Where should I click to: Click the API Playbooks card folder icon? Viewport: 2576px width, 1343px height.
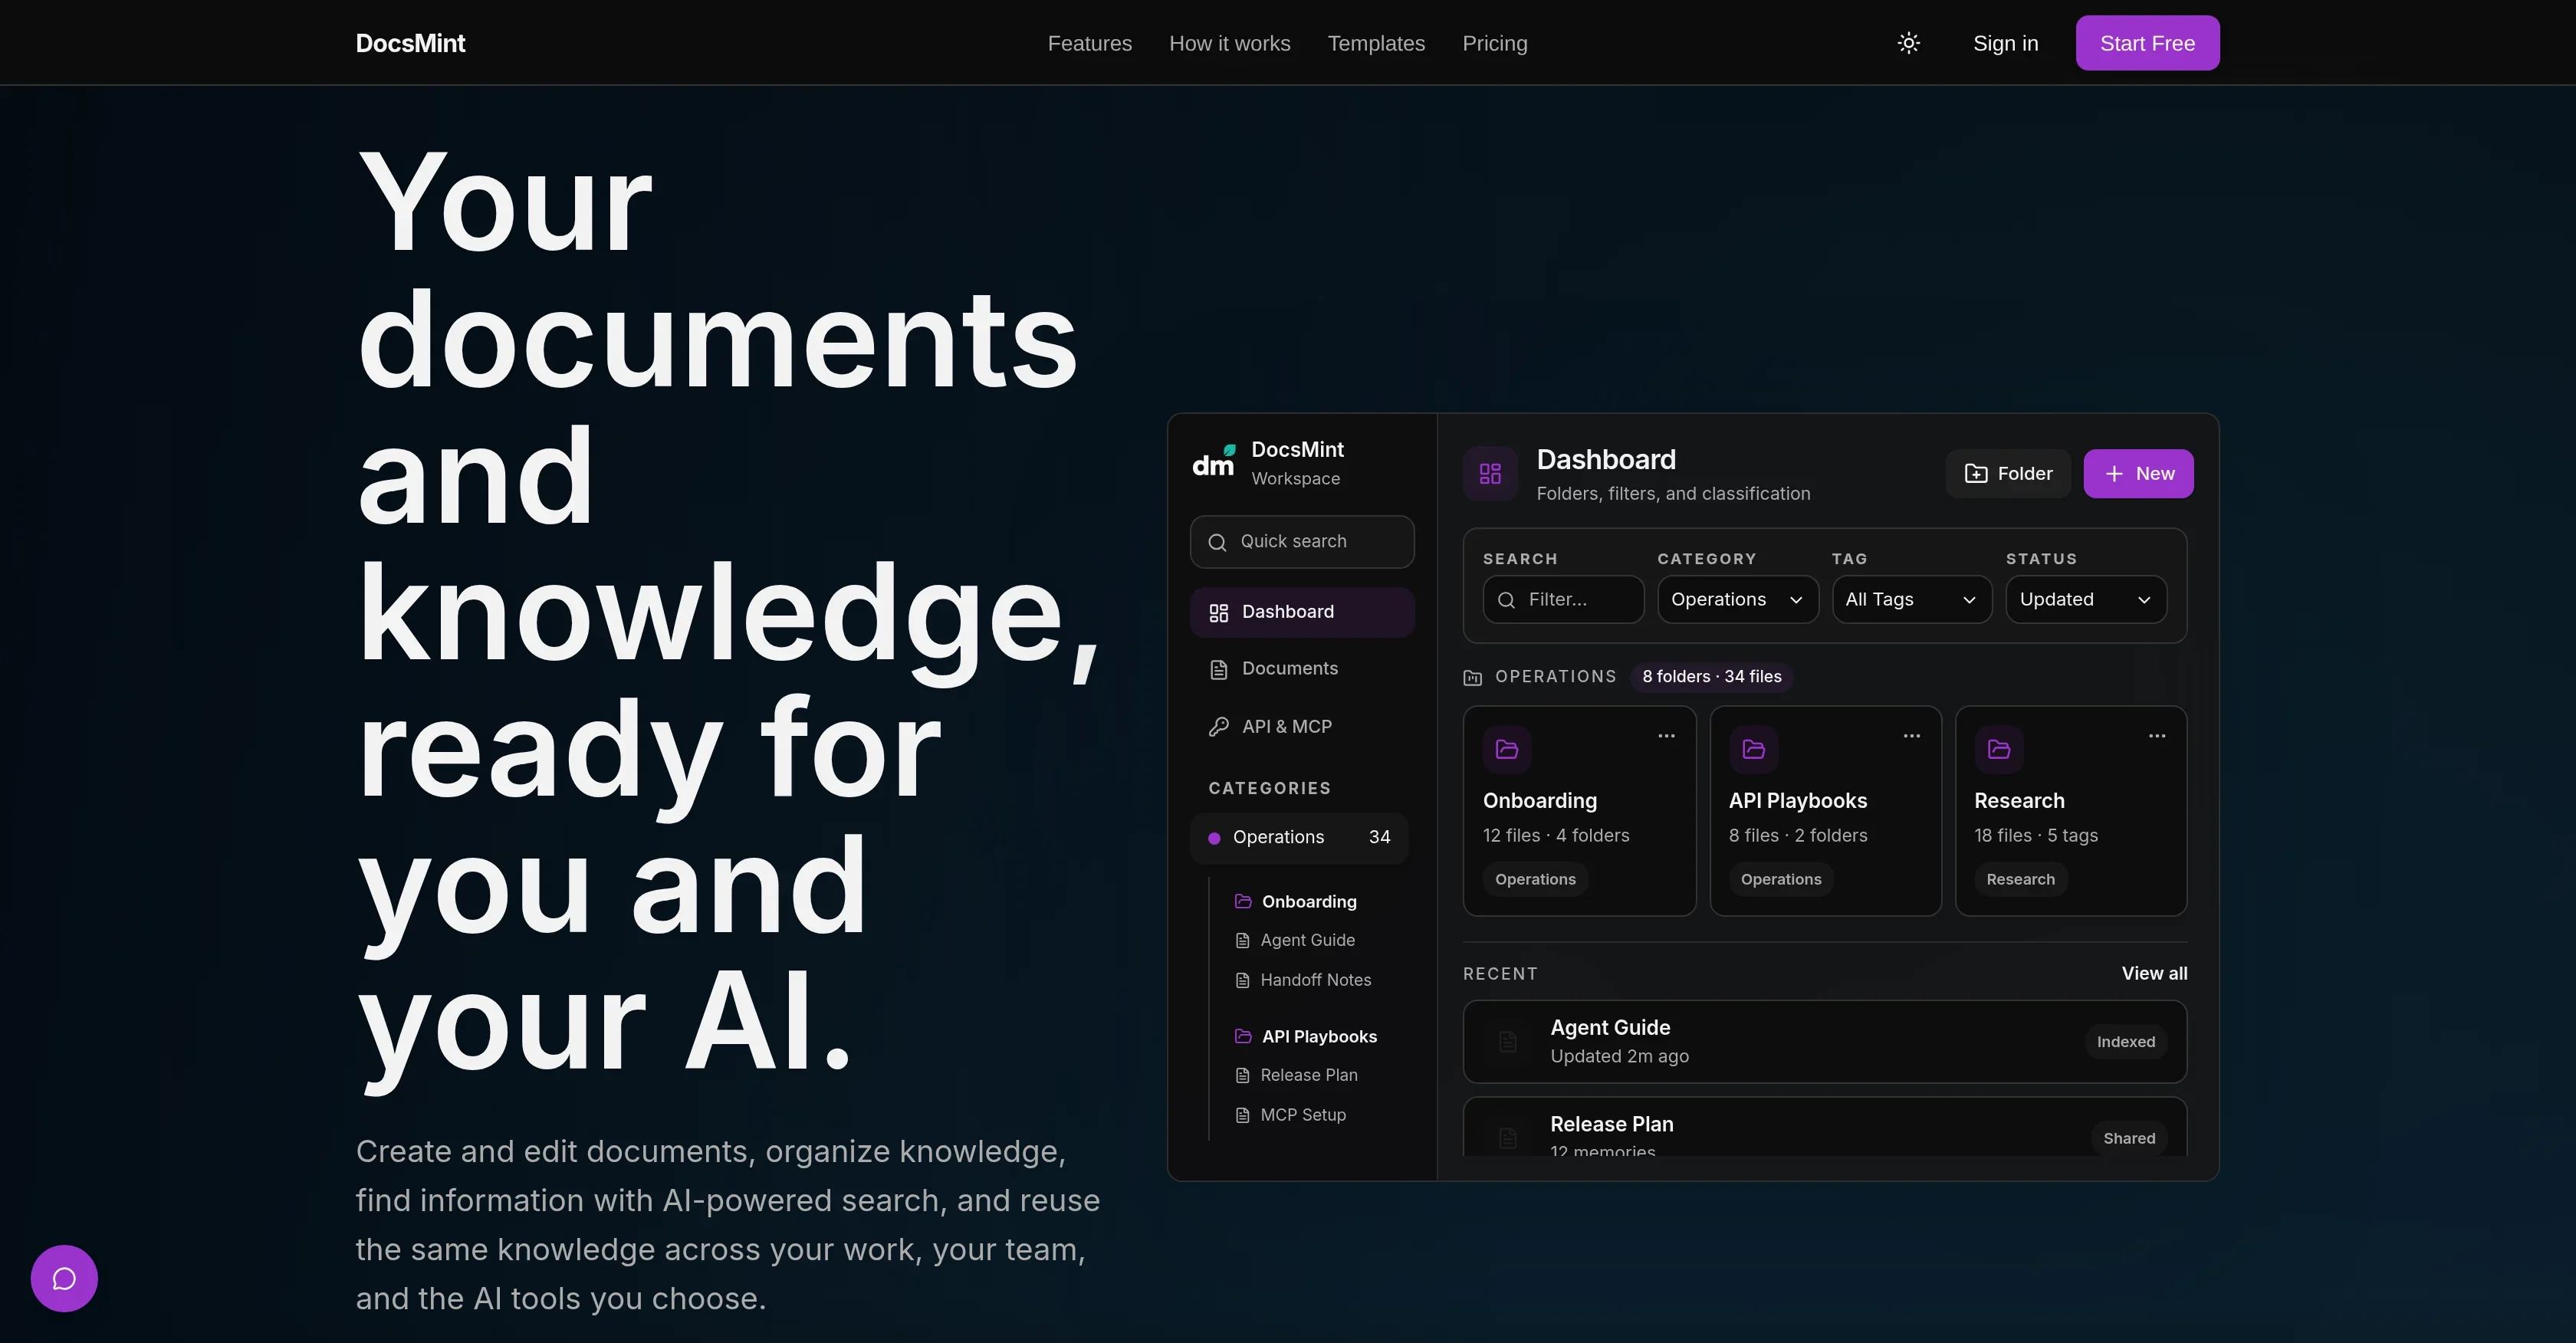(1753, 749)
